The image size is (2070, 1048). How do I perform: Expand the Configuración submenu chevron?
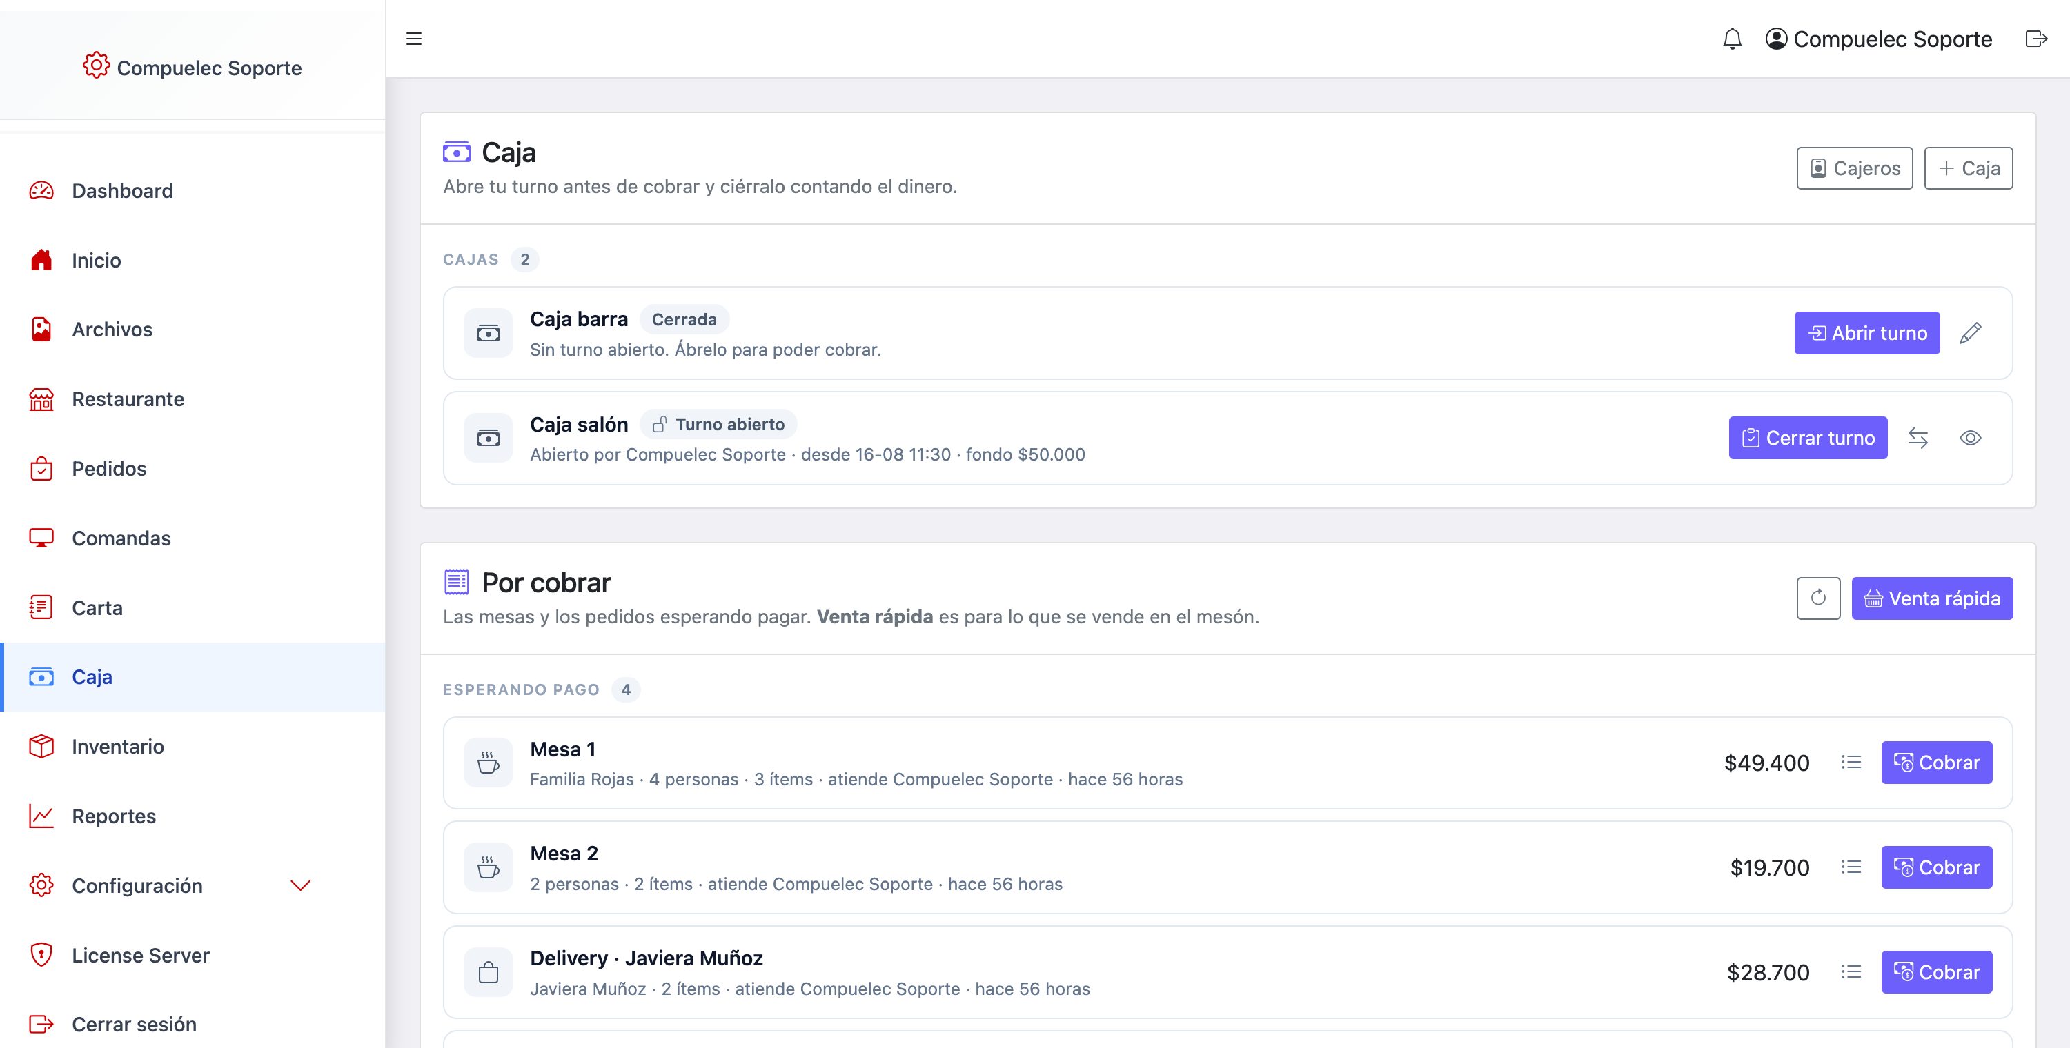(301, 886)
